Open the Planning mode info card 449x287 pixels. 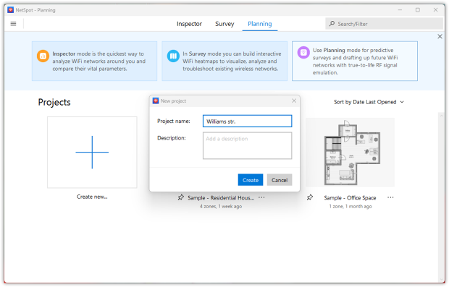[355, 61]
